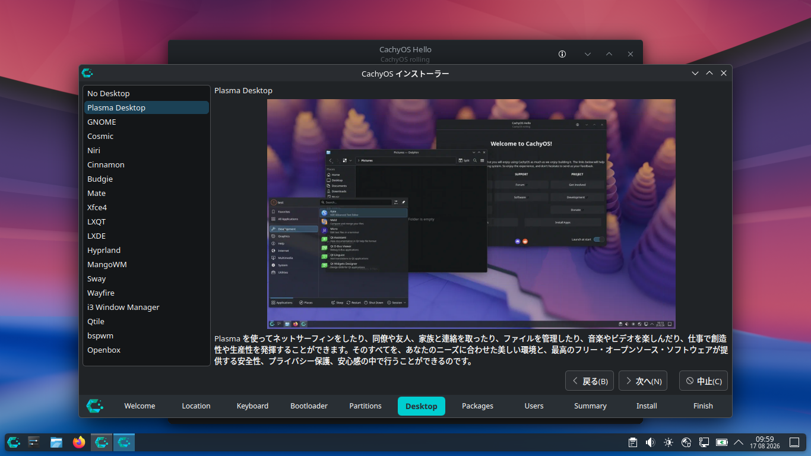Select MangoWM in the desktop list

(x=146, y=264)
